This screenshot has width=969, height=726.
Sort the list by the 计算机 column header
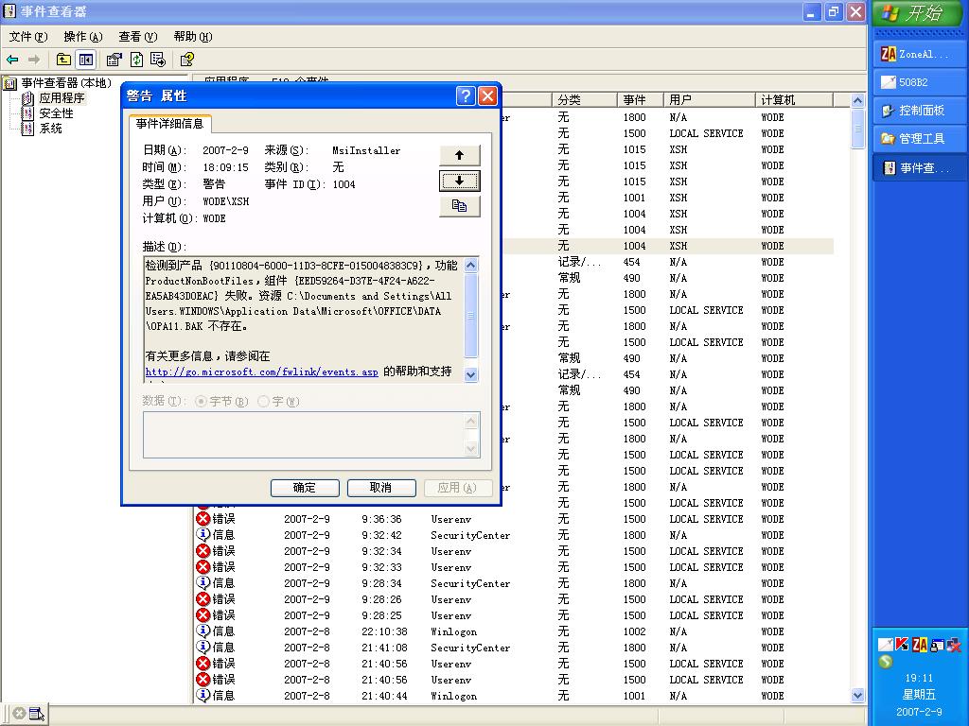[794, 100]
